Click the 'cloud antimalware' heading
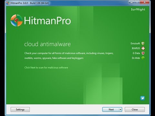The width and height of the screenshot is (155, 116). [47, 44]
